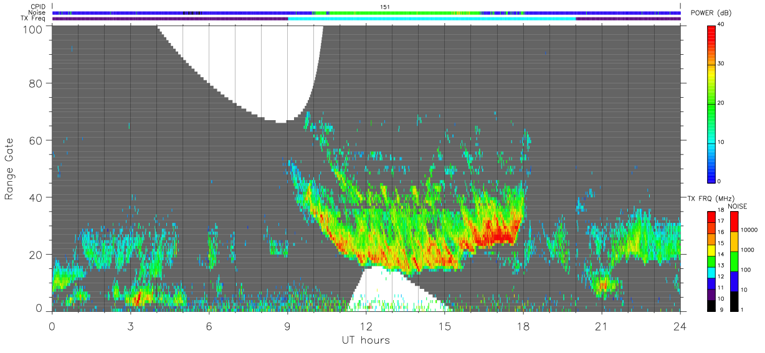Image resolution: width=765 pixels, height=353 pixels.
Task: Click the Noise strip label
Action: [37, 12]
